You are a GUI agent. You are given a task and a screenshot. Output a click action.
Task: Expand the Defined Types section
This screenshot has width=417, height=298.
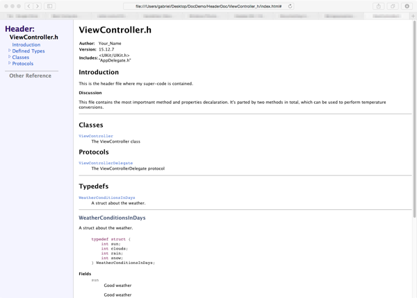[x=10, y=51]
